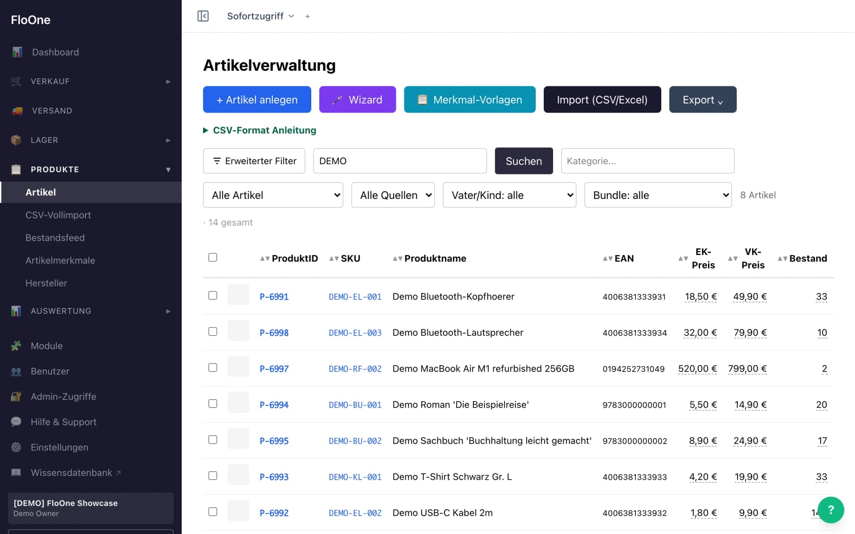Screen dimensions: 855x534
Task: Click the search field containing DEMO
Action: click(x=400, y=161)
